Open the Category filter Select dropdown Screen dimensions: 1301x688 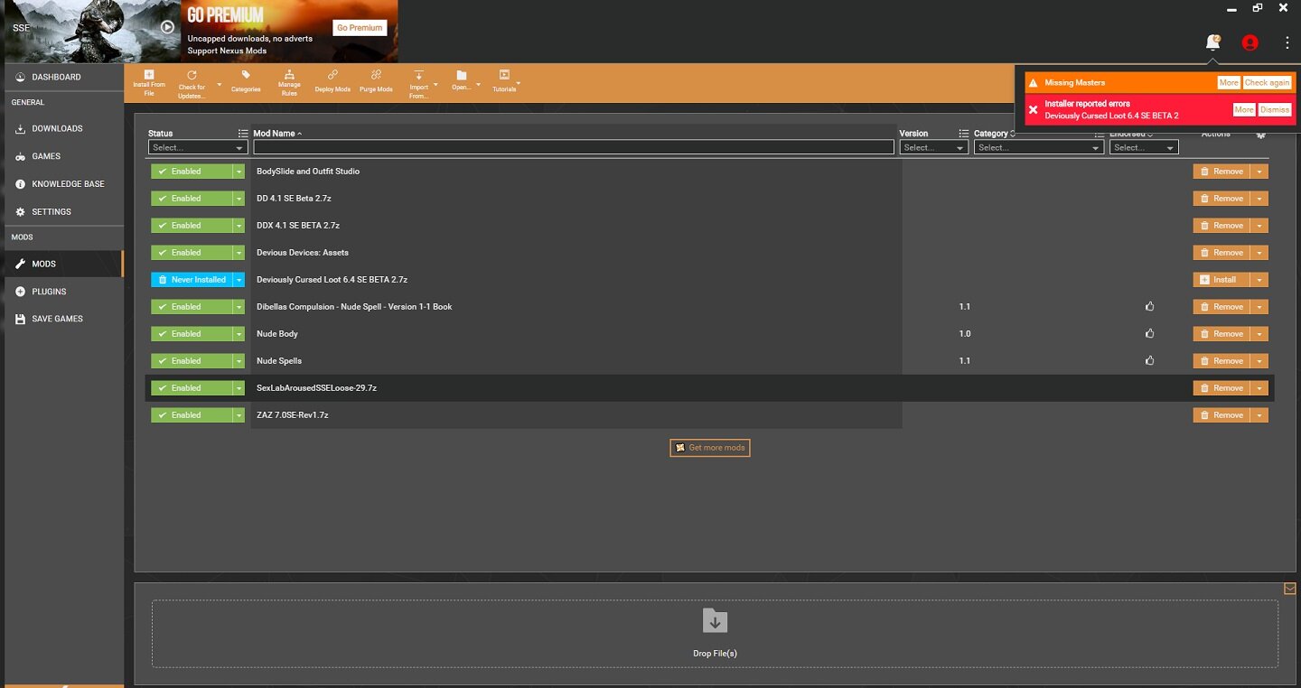pos(1038,147)
